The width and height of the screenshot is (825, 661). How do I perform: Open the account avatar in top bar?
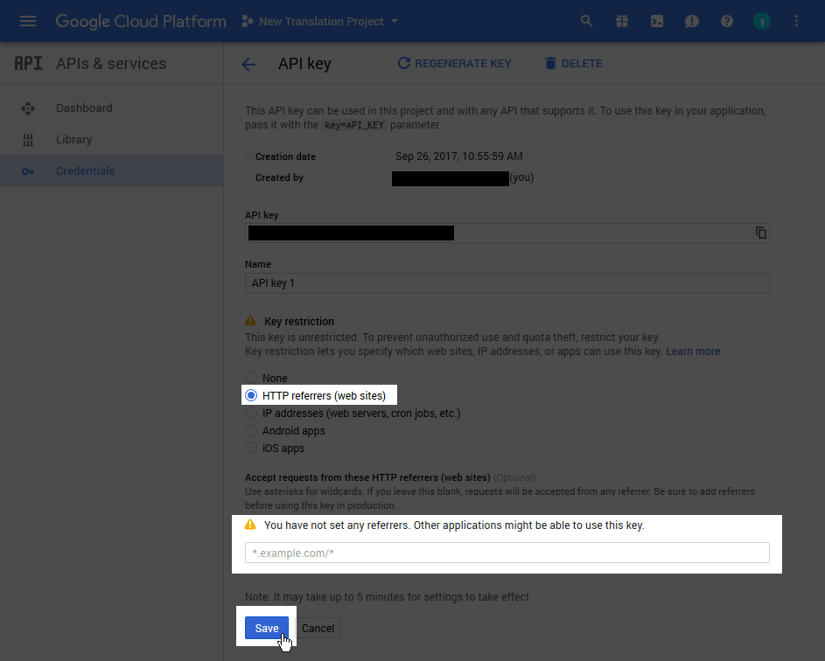[761, 21]
